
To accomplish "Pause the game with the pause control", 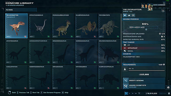I will pos(126,93).
